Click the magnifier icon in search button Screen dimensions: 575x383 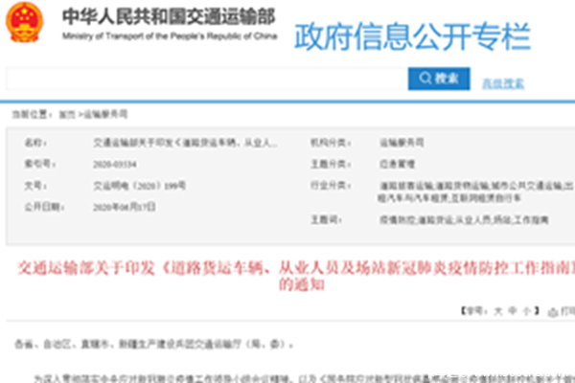click(424, 78)
